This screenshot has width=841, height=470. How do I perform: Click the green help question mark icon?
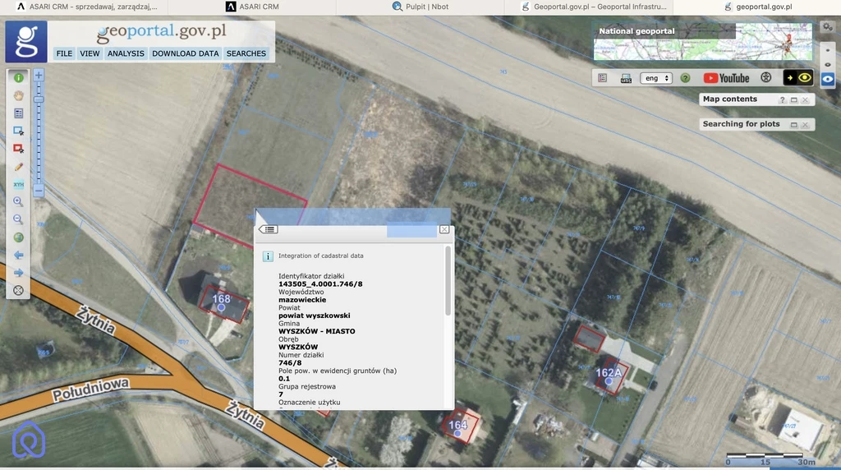tap(685, 78)
